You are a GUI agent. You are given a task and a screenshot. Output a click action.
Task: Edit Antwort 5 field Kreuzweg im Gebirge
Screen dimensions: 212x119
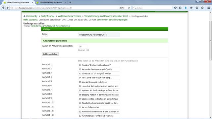(99, 82)
